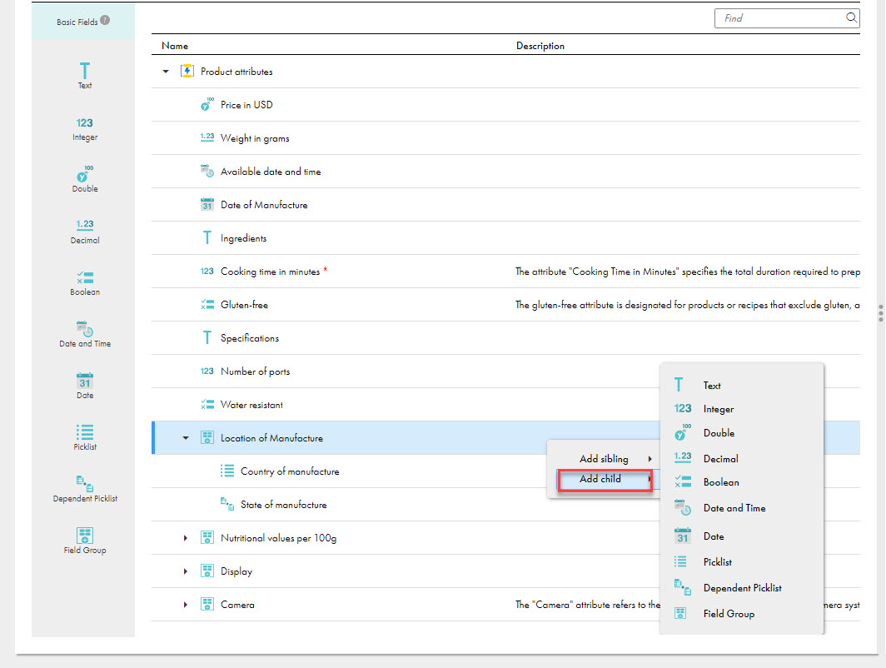
Task: Select the Weight in grams row
Action: 505,138
